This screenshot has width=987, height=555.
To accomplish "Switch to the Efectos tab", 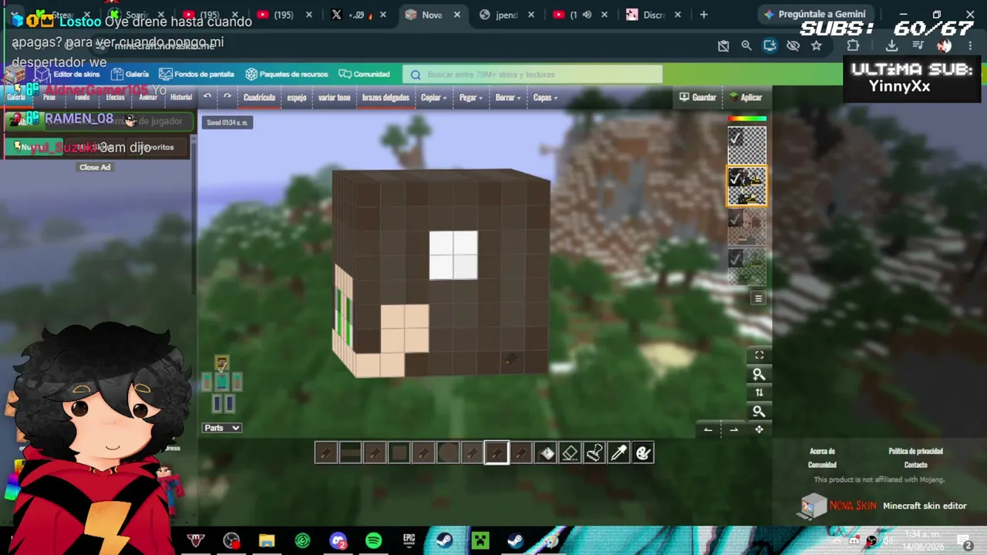I will point(115,97).
